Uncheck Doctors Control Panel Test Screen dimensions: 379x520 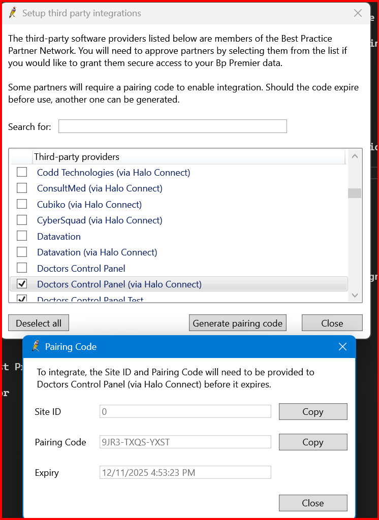22,299
